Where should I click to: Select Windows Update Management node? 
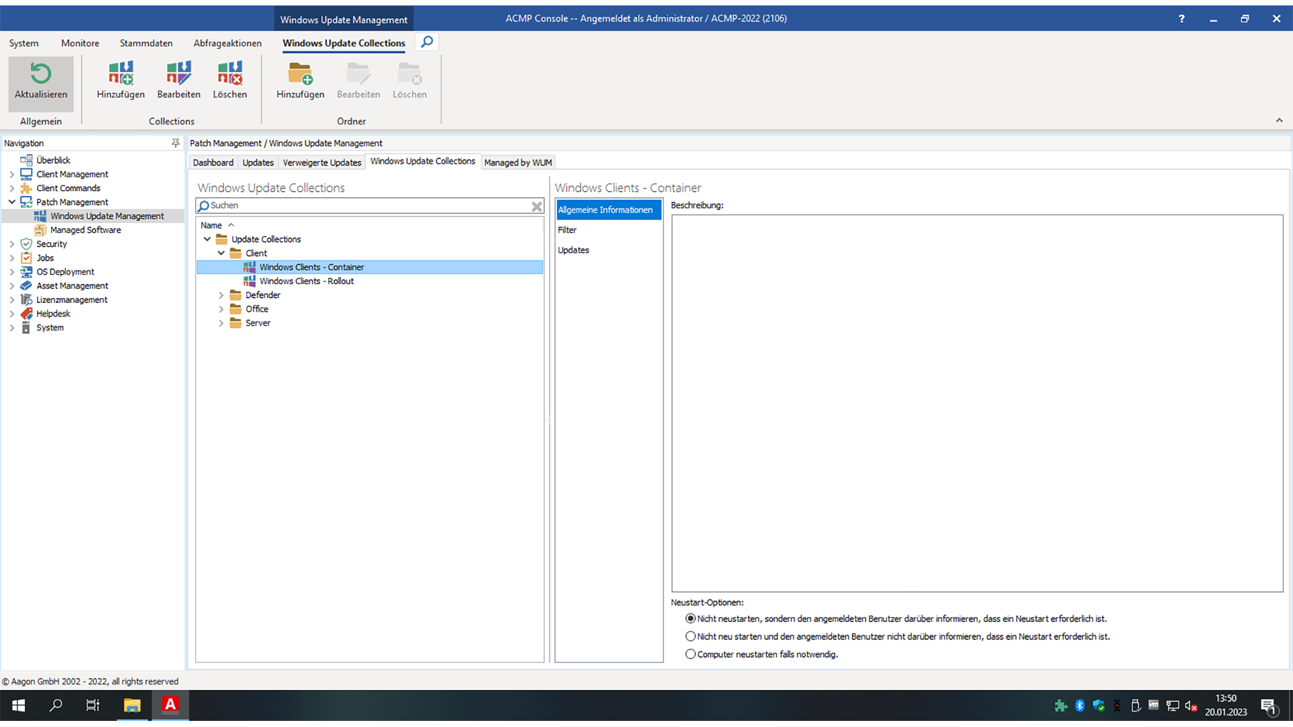pos(107,216)
